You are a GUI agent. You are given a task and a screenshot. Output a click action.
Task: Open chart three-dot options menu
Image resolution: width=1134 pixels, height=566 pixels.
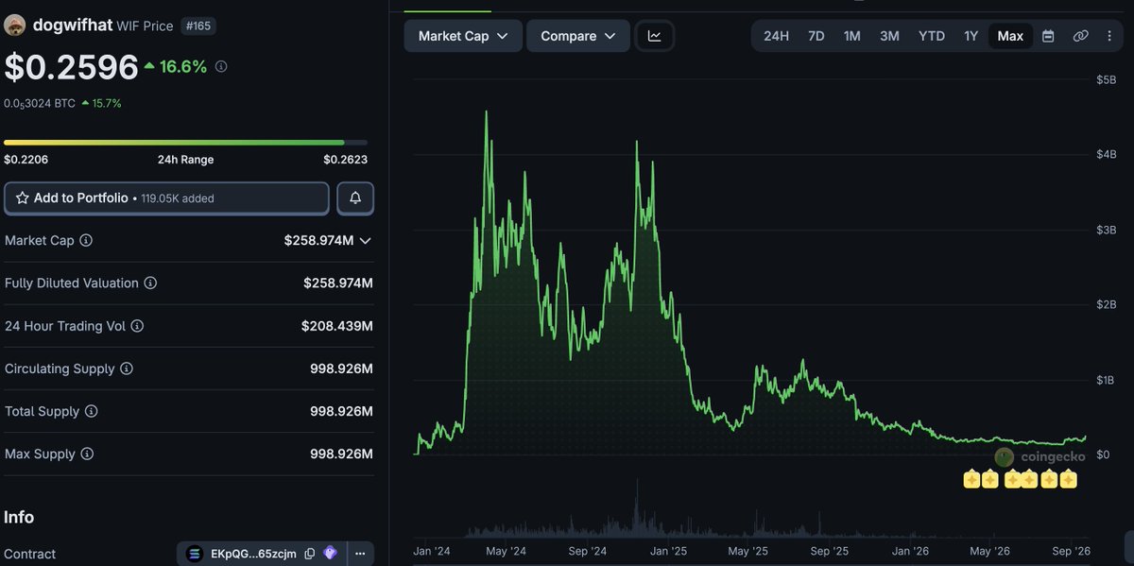click(x=1108, y=36)
